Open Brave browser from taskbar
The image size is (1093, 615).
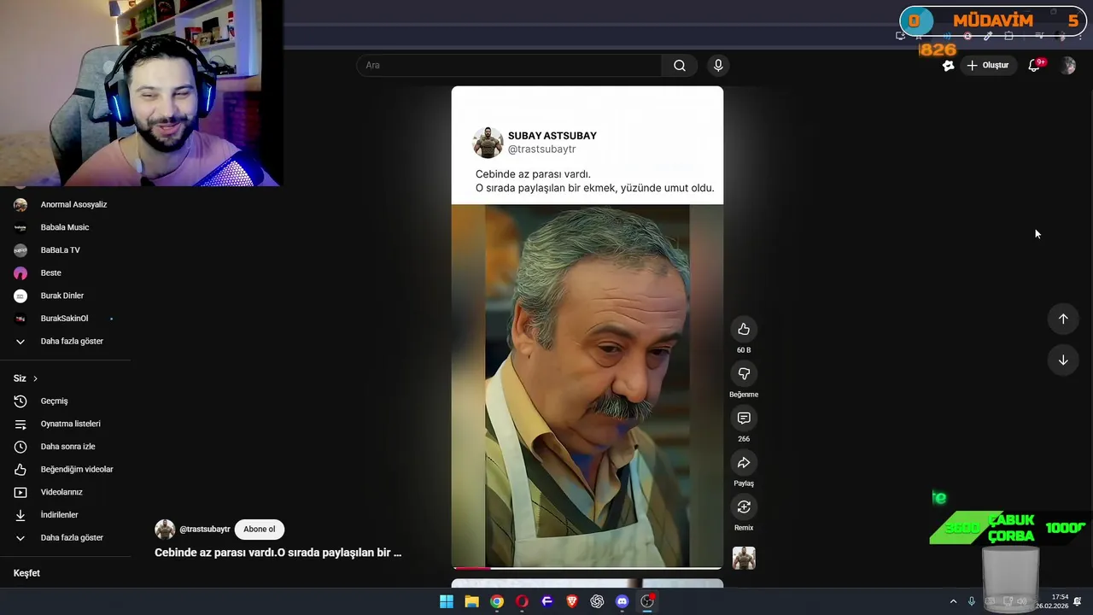point(572,601)
